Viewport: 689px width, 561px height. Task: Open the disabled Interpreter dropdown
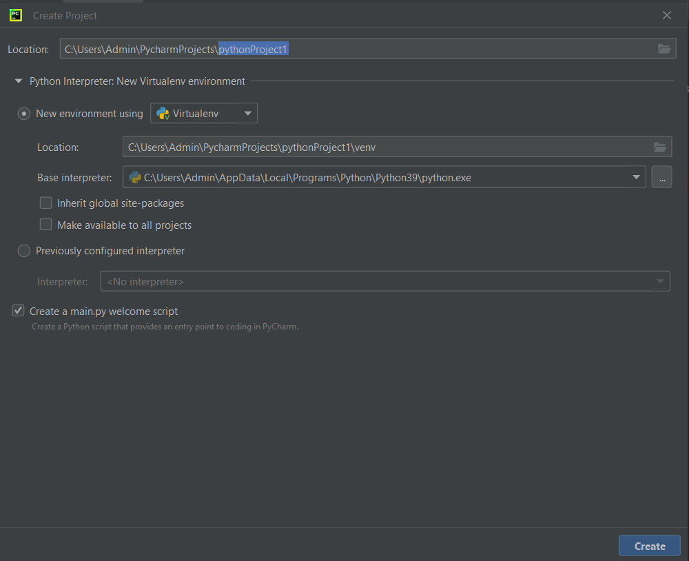[x=385, y=281]
